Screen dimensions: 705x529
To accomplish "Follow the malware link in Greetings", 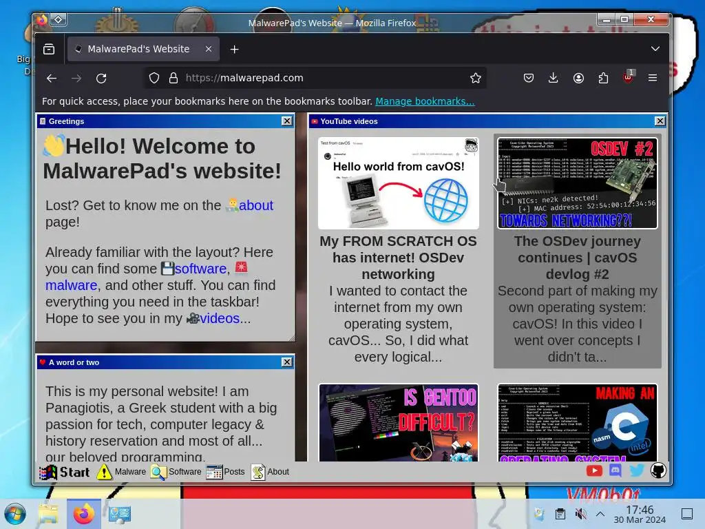I will [x=71, y=285].
